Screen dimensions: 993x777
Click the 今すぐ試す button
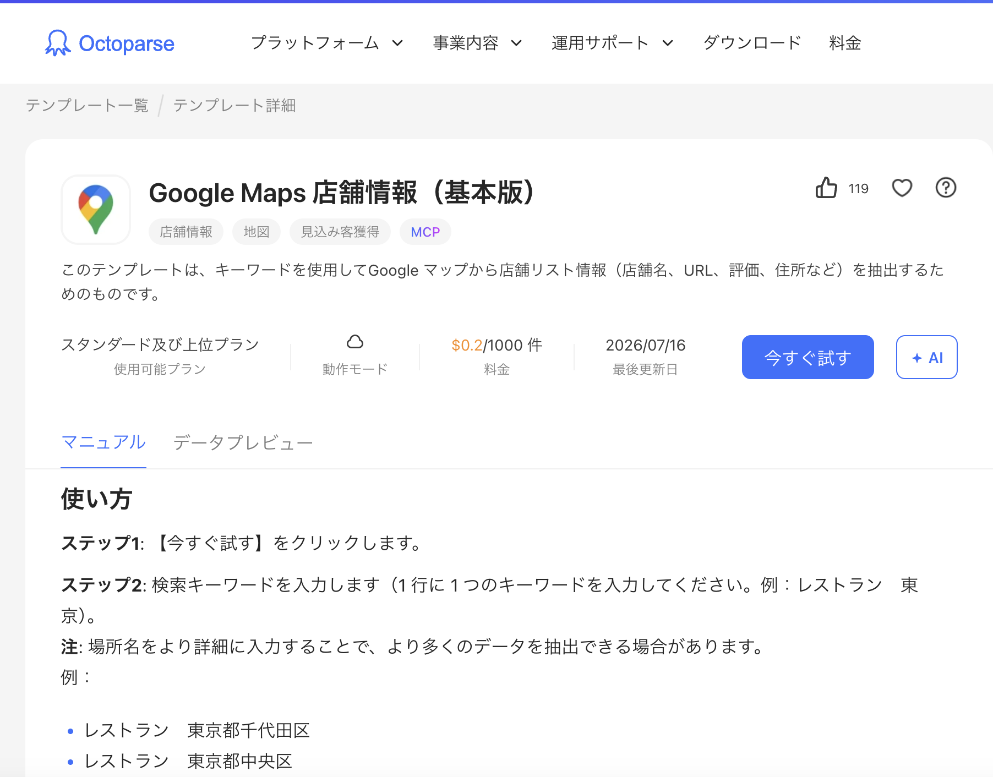808,357
